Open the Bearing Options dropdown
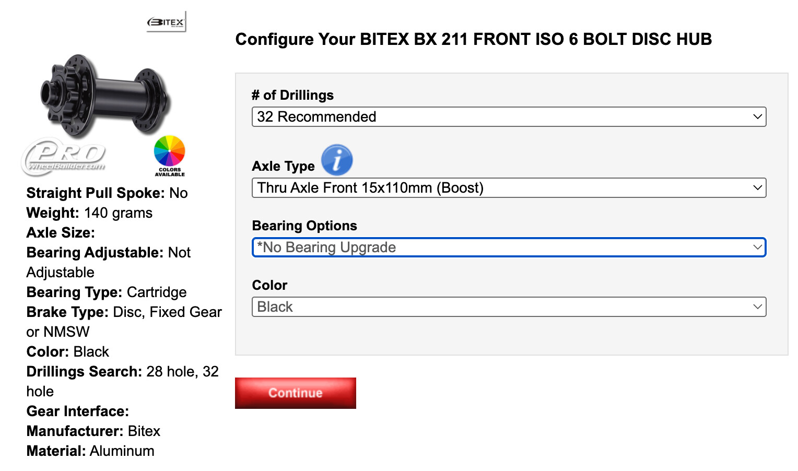The width and height of the screenshot is (798, 471). click(x=509, y=248)
